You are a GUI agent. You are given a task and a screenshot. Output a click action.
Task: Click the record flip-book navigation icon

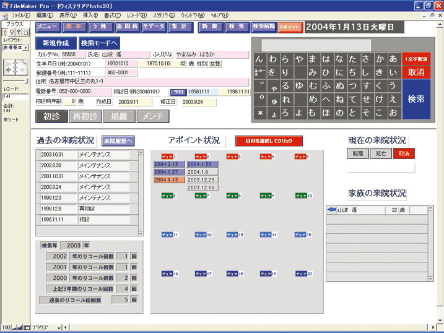[x=13, y=66]
